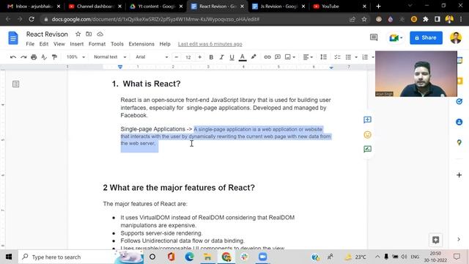Image resolution: width=469 pixels, height=264 pixels.
Task: Open the insert image dropdown
Action: click(x=290, y=57)
